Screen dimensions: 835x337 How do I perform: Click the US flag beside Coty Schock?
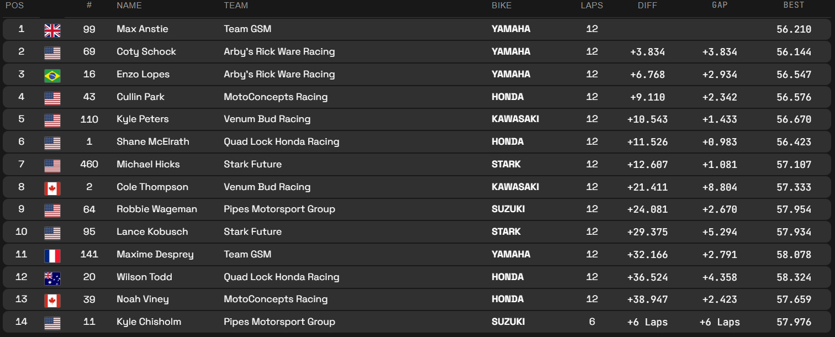52,53
